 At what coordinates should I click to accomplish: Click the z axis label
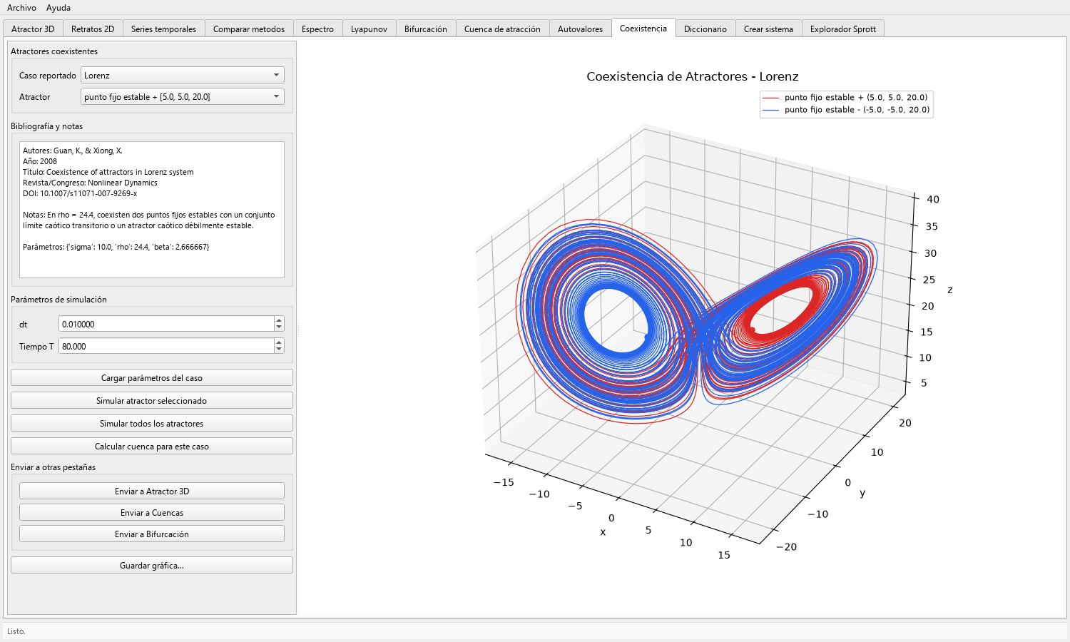pyautogui.click(x=949, y=290)
